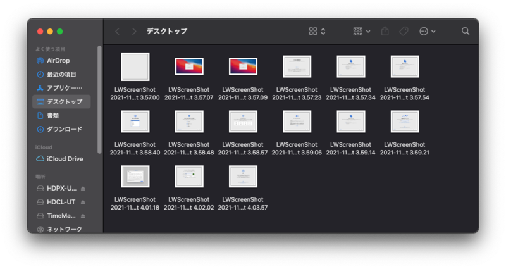The width and height of the screenshot is (506, 269).
Task: Click the Share toolbar icon
Action: tap(385, 31)
